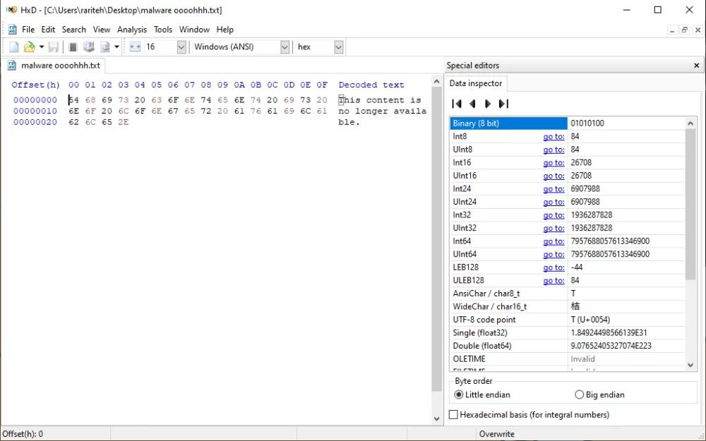Go to previous byte in Data inspector
706x441 pixels.
click(x=472, y=104)
